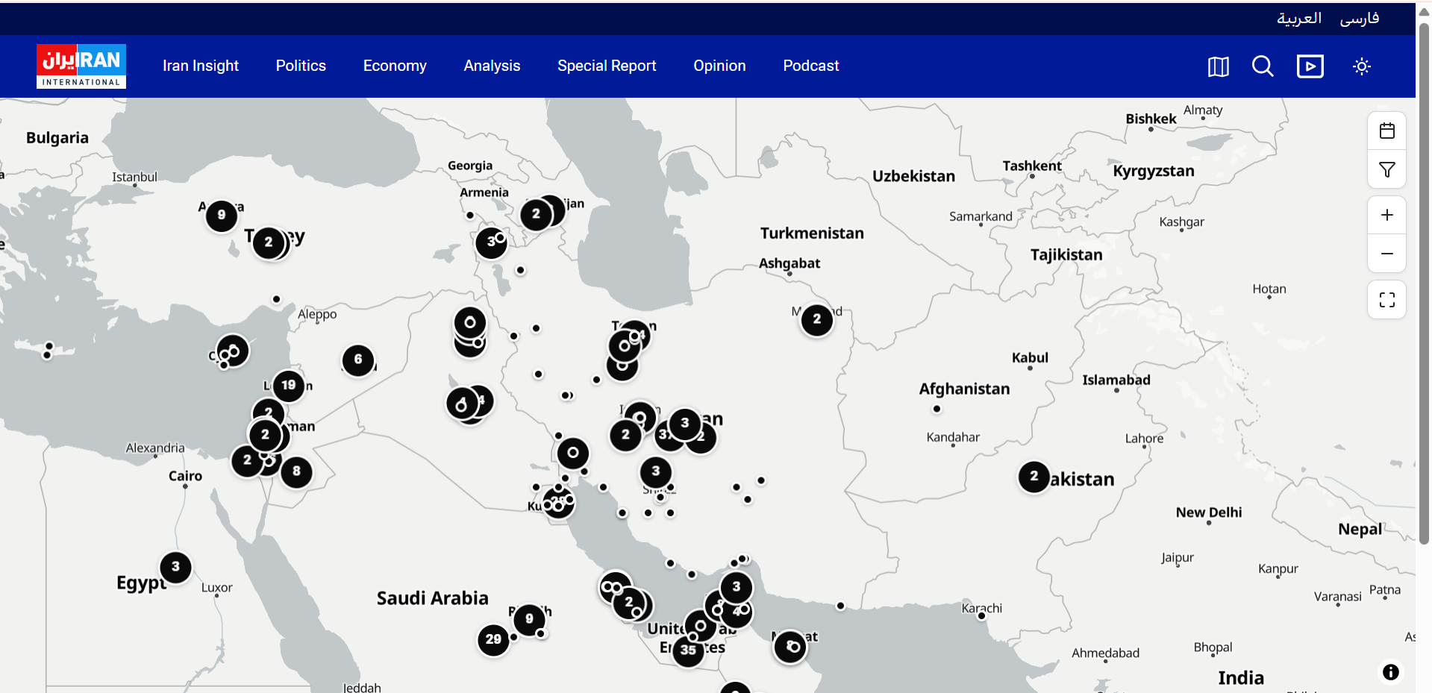Open the Politics menu item
Viewport: 1432px width, 693px height.
(301, 66)
